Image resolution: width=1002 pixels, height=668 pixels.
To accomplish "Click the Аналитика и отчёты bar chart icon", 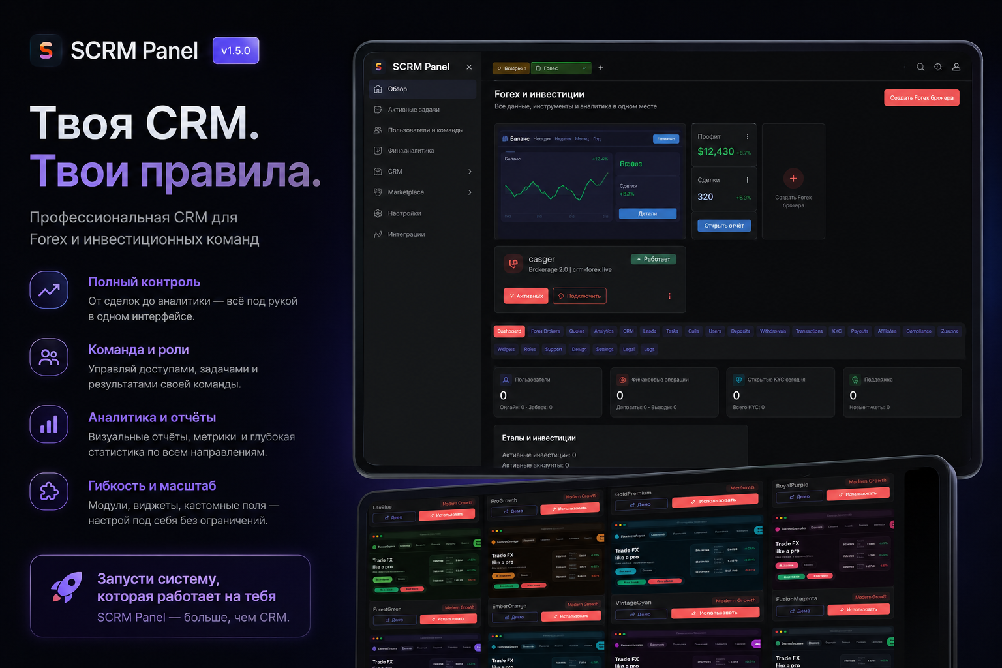I will point(49,425).
